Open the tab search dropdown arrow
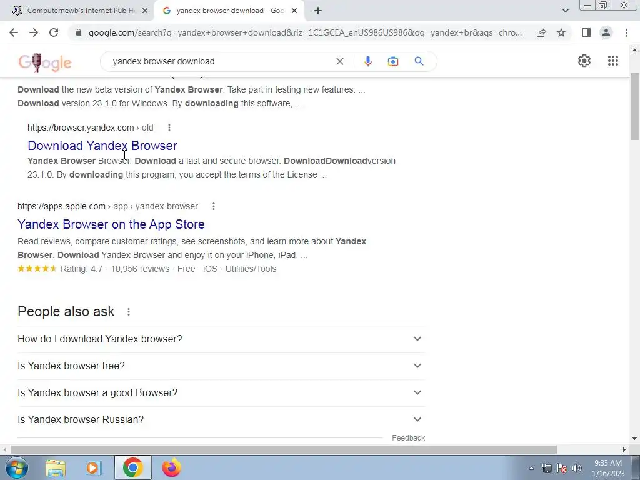640x480 pixels. pos(565,11)
